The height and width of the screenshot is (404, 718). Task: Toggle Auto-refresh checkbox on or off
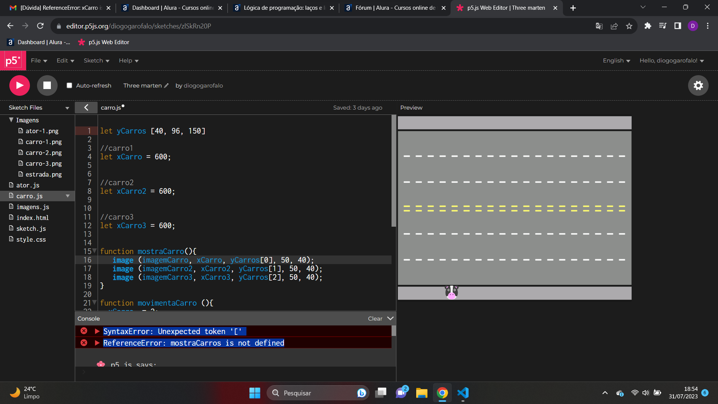coord(69,85)
